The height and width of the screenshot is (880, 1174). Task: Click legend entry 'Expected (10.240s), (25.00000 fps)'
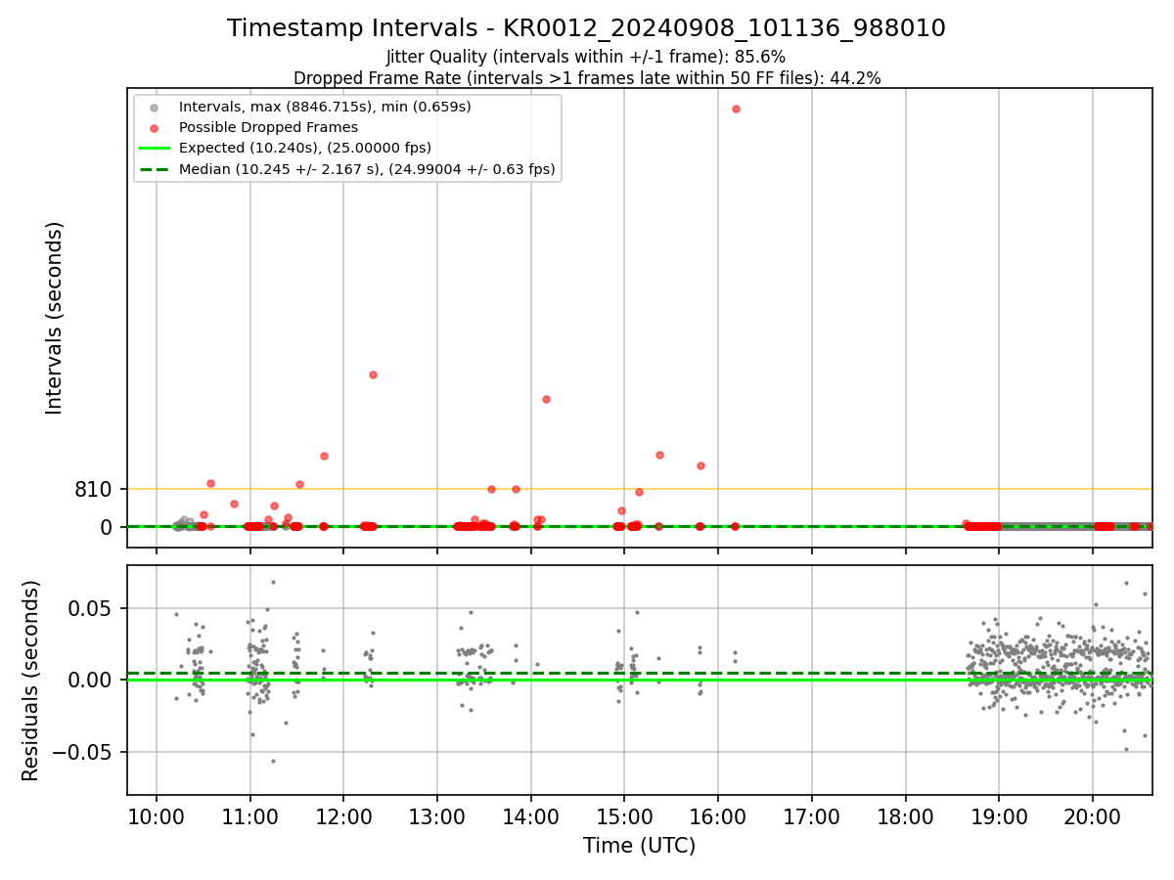point(305,149)
